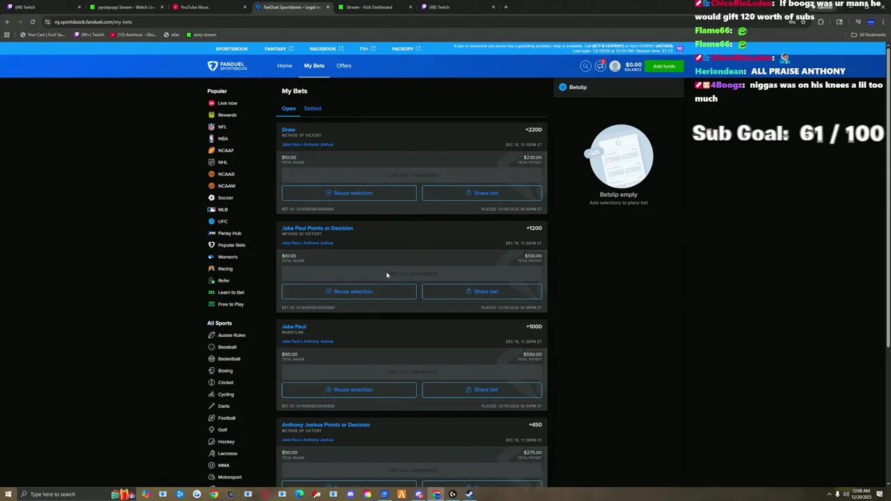This screenshot has height=501, width=891.
Task: Select the NFL league icon
Action: (x=212, y=127)
